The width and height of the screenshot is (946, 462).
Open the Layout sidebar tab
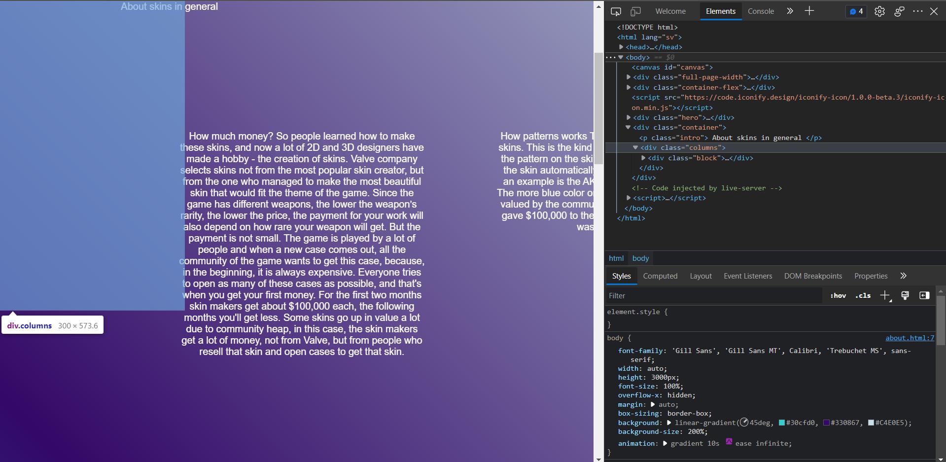[x=701, y=276]
